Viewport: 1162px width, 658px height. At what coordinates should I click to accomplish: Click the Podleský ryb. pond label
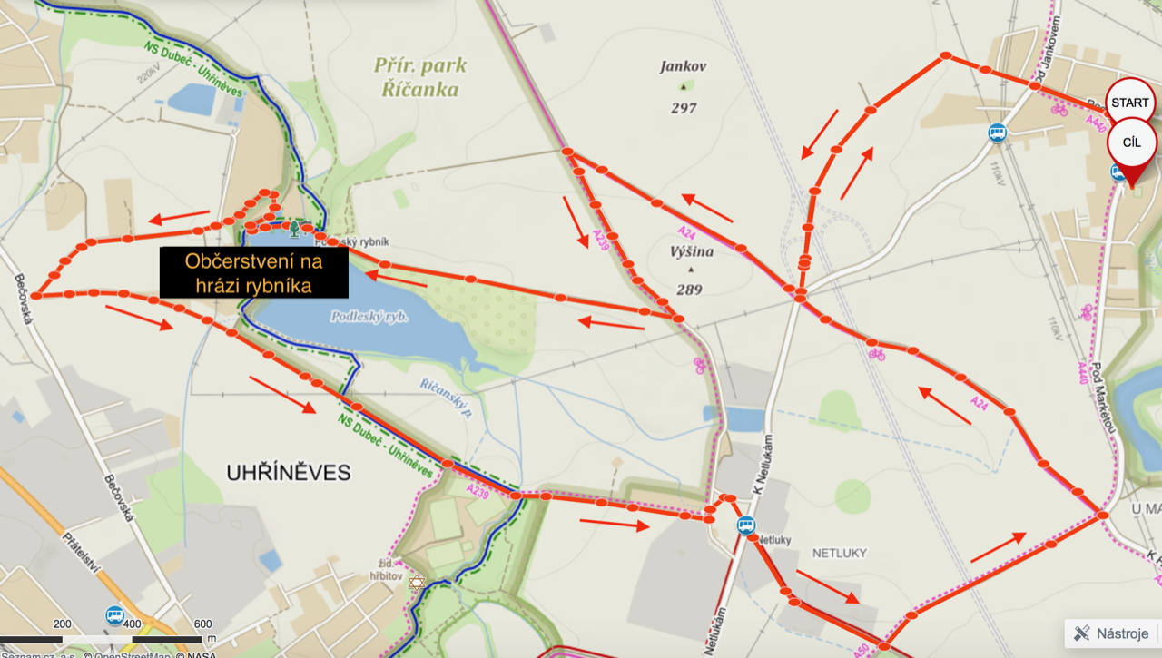[369, 317]
